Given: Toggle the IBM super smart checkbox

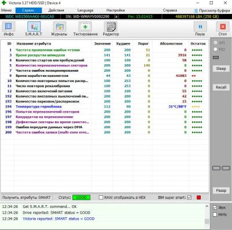Looking at the screenshot, I should pyautogui.click(x=189, y=198).
